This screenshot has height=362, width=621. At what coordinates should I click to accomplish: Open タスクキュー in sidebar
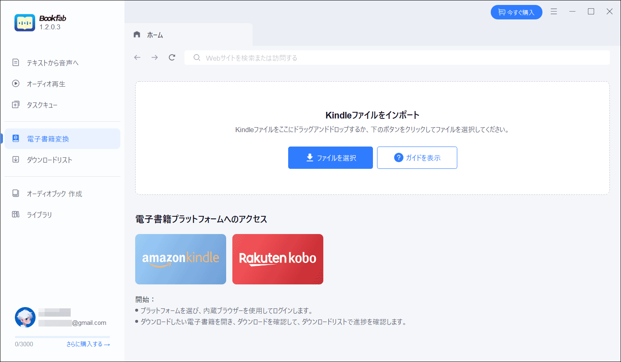[42, 105]
